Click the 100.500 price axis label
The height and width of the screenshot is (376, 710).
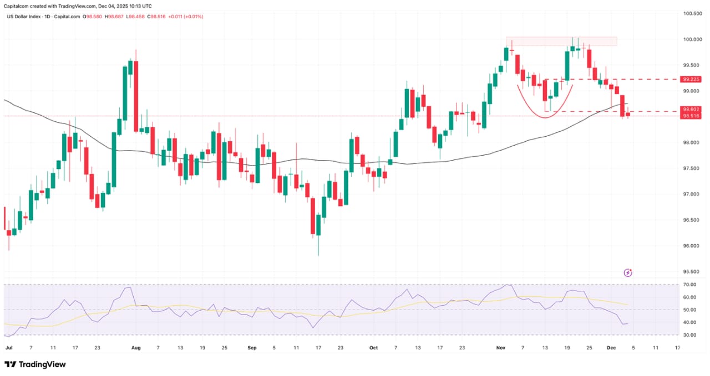[691, 13]
